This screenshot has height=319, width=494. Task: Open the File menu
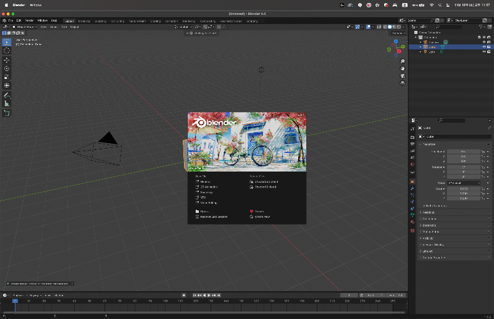(10, 20)
